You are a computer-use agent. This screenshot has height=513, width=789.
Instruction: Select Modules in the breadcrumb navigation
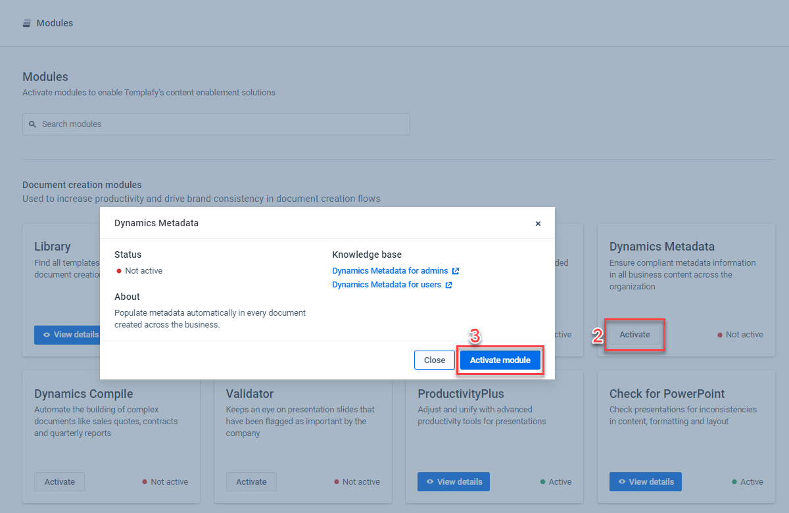[56, 22]
